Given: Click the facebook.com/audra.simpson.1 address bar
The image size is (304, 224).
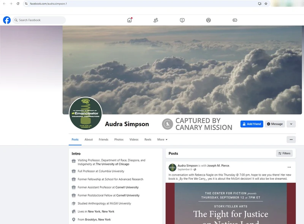Looking at the screenshot, I should click(x=146, y=3).
